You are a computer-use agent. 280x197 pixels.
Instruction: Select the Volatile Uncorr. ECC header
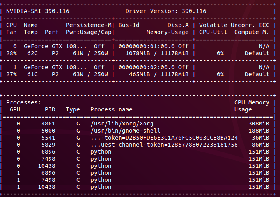(x=234, y=25)
